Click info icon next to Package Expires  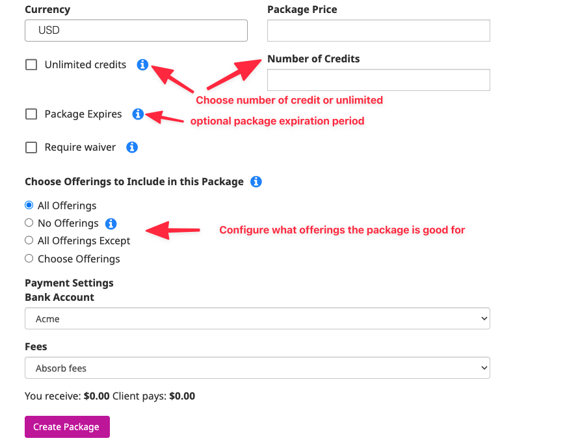coord(138,114)
